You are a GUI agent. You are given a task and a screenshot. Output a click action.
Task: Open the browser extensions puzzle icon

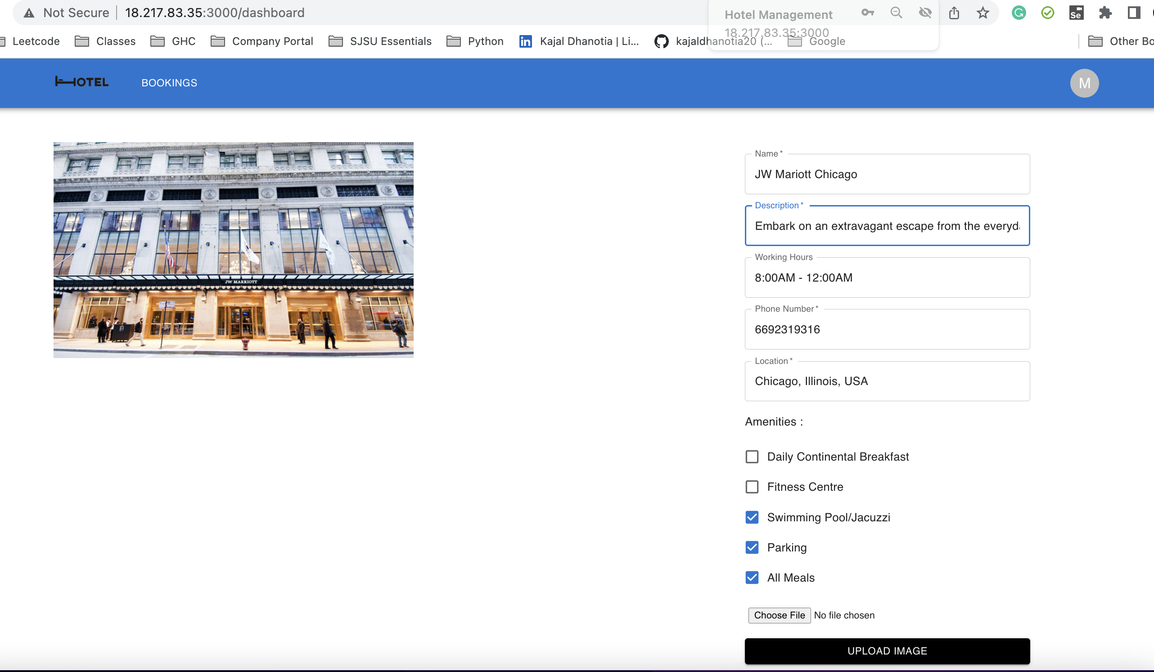pyautogui.click(x=1105, y=12)
